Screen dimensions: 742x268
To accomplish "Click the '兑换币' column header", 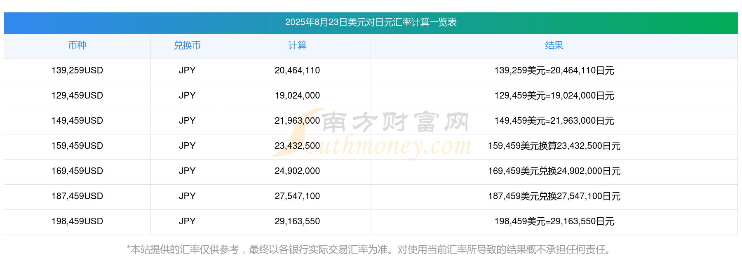I will click(187, 45).
